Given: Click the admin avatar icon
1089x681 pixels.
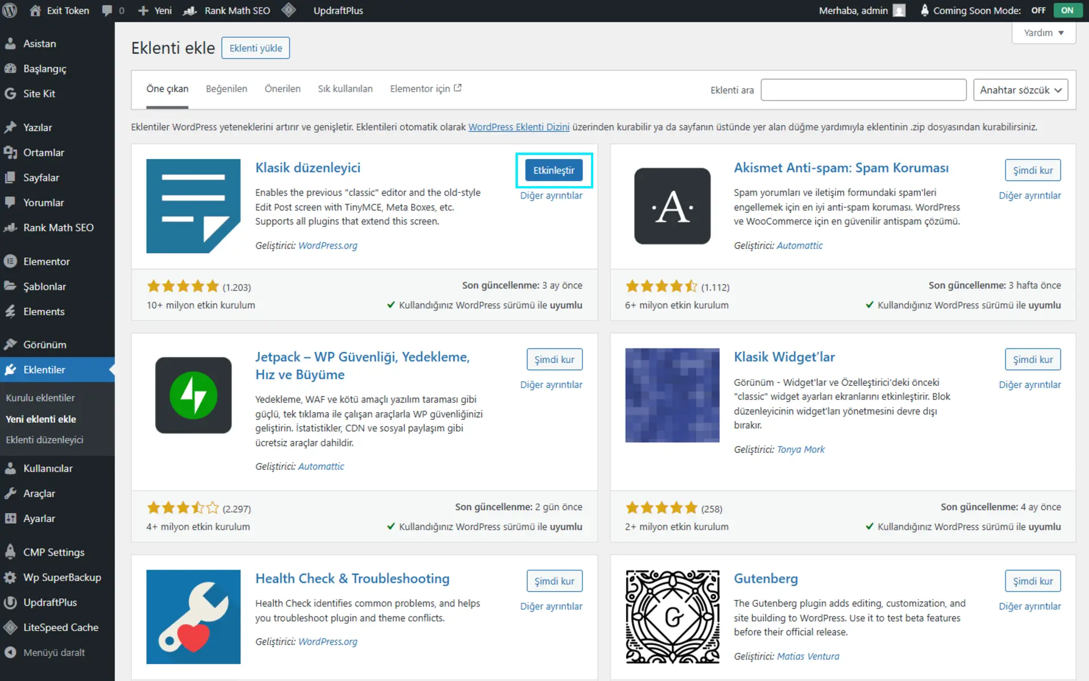Looking at the screenshot, I should [x=899, y=10].
